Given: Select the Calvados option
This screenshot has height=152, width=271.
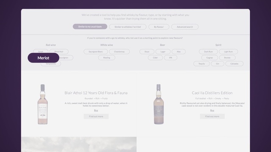Looking at the screenshot, I should coord(234,64).
